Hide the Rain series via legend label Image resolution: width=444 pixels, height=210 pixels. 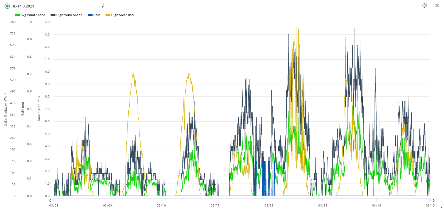tap(97, 15)
